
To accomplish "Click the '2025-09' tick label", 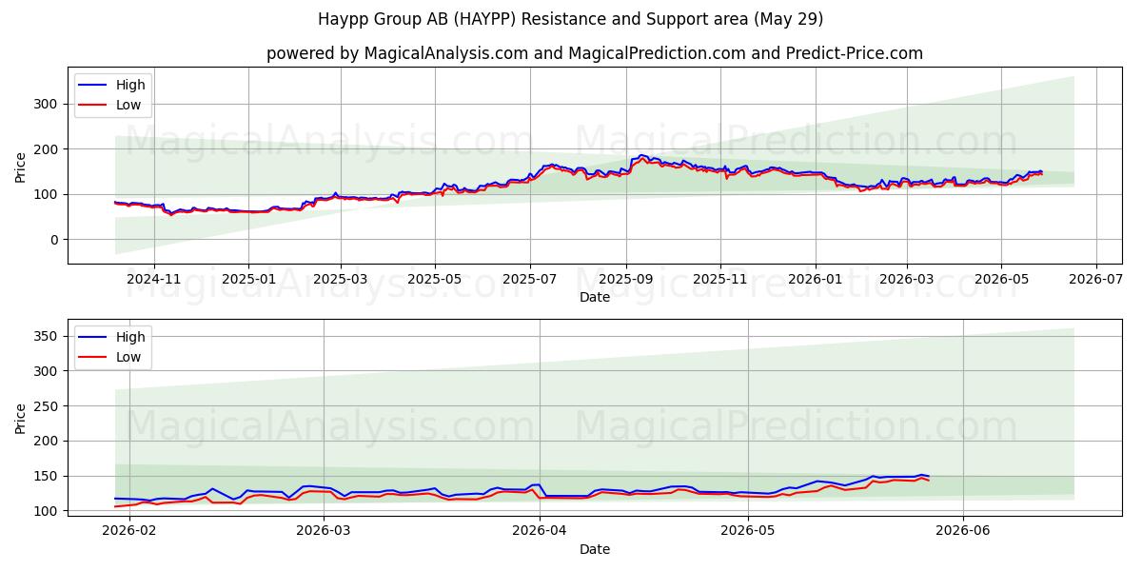I will click(x=625, y=280).
